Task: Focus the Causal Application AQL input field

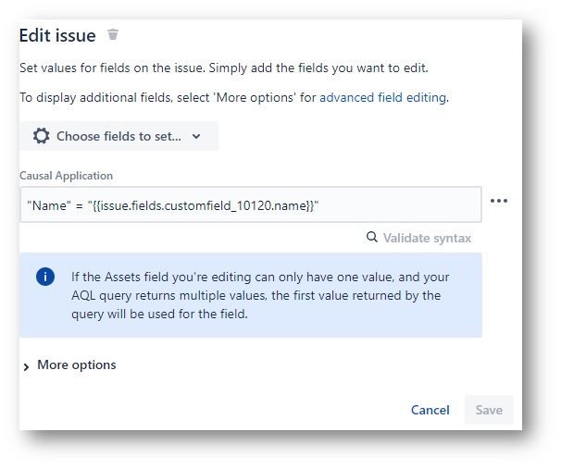Action: 251,204
